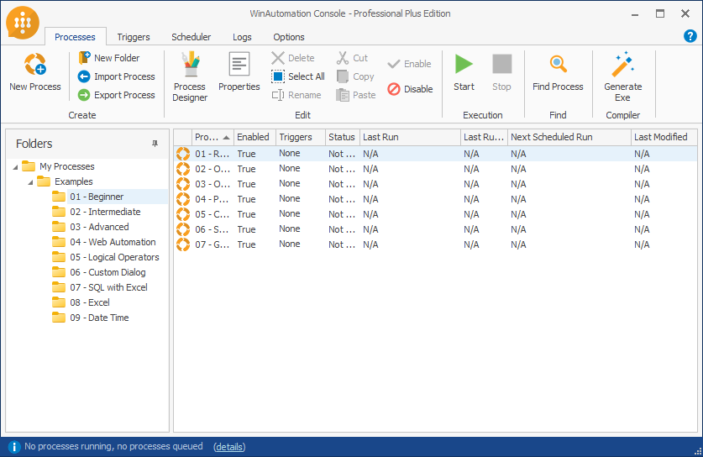This screenshot has width=703, height=457.
Task: Click Generate Exe
Action: [622, 77]
